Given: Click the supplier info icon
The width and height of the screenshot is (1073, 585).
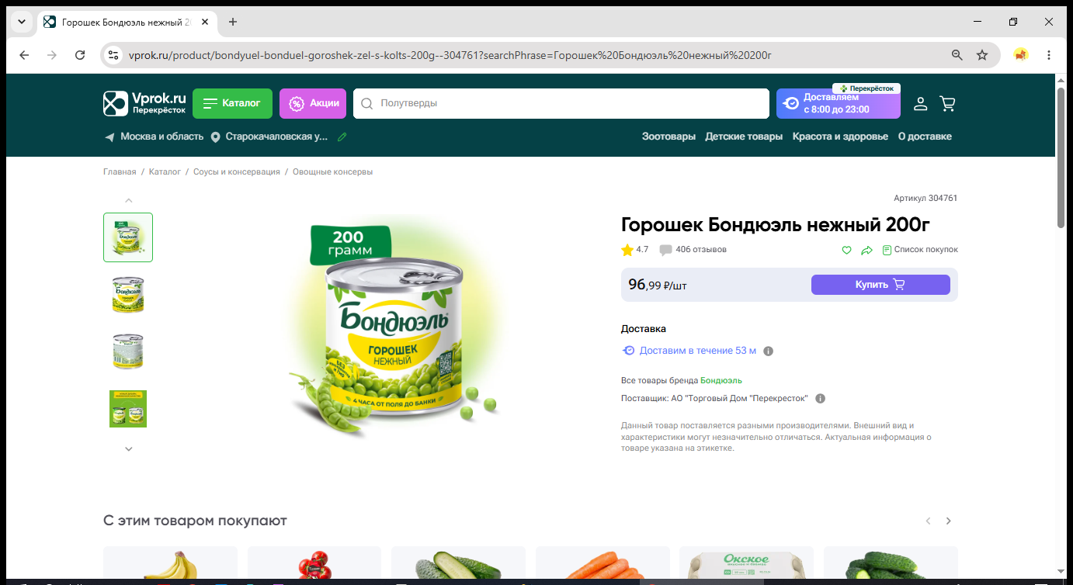Looking at the screenshot, I should click(x=821, y=399).
